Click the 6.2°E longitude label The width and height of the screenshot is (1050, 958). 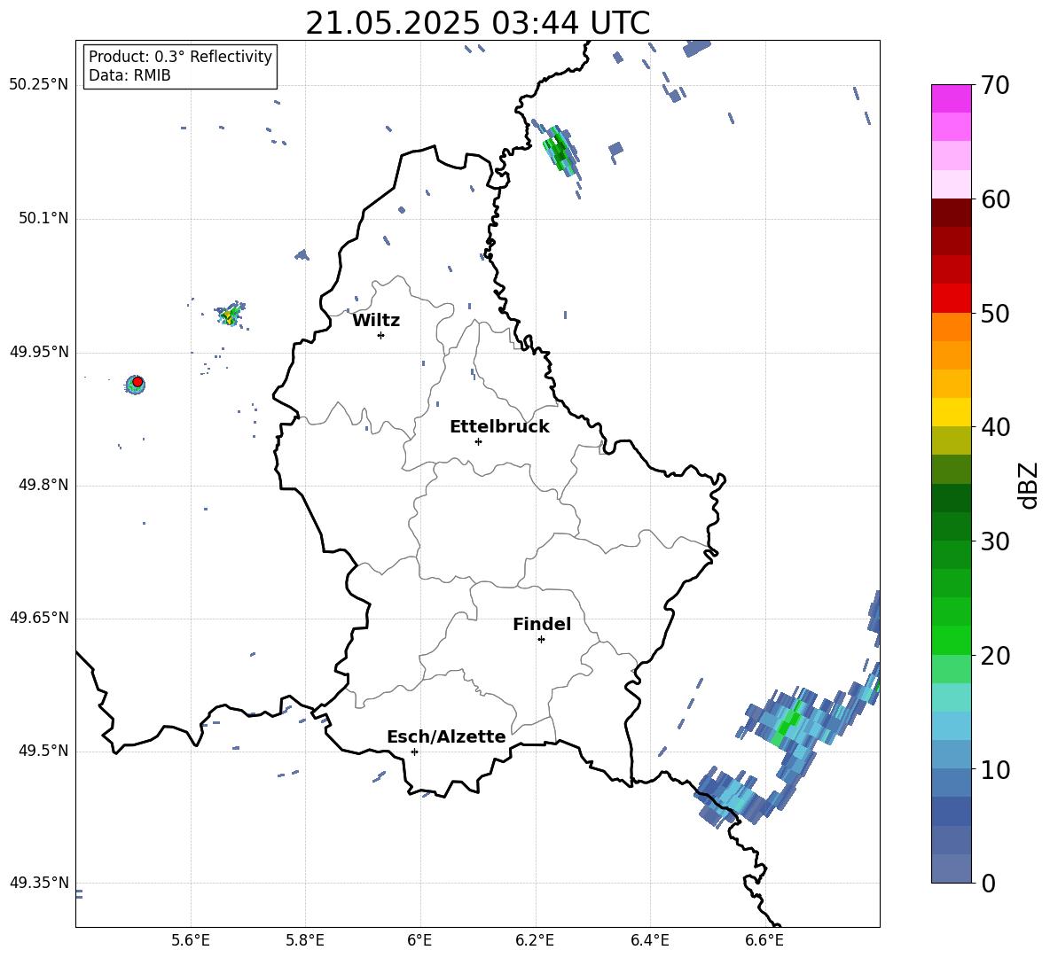coord(535,940)
